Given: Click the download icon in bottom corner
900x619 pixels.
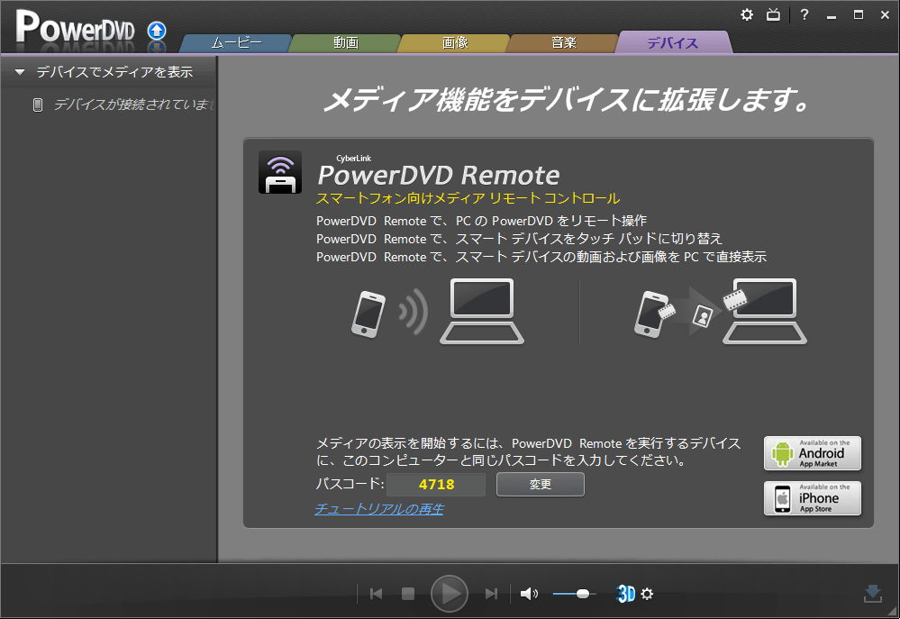Looking at the screenshot, I should [x=873, y=594].
